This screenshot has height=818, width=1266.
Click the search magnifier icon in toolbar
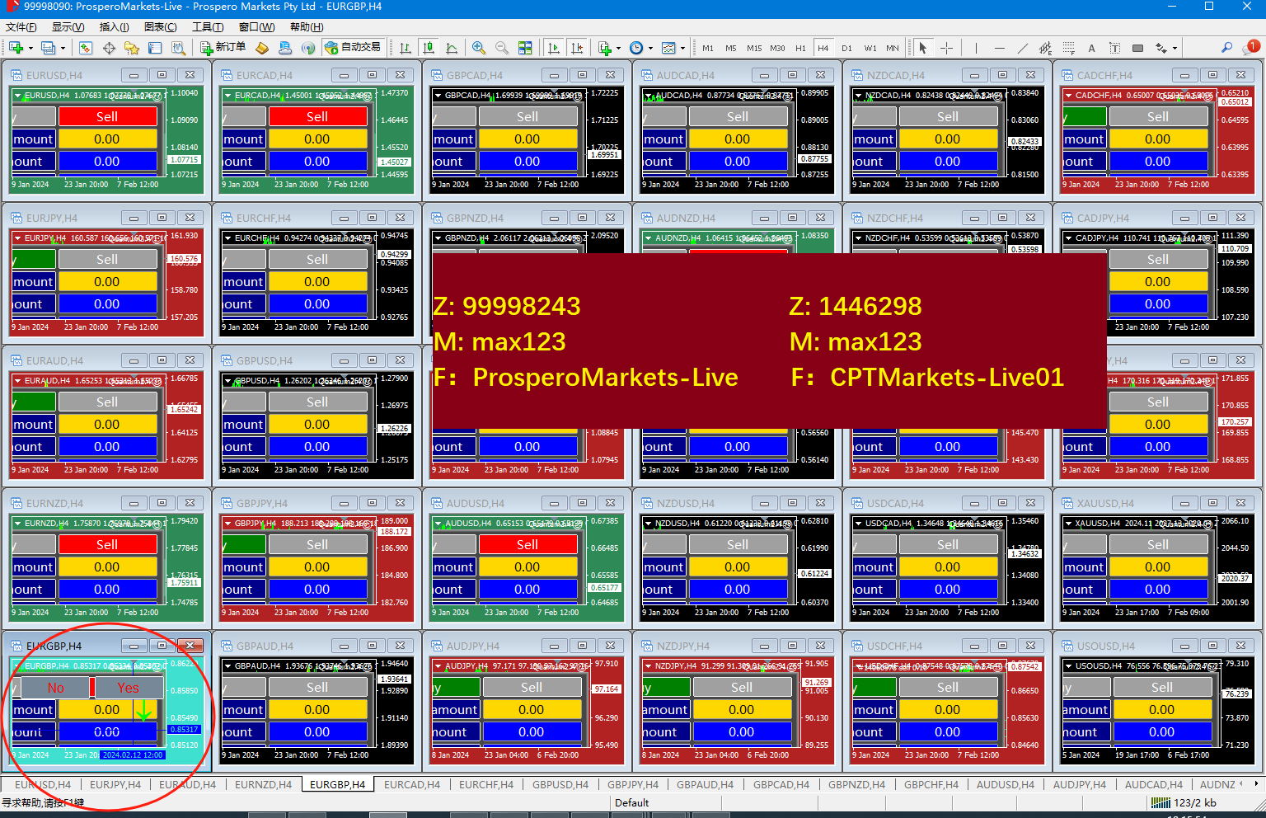tap(1226, 48)
